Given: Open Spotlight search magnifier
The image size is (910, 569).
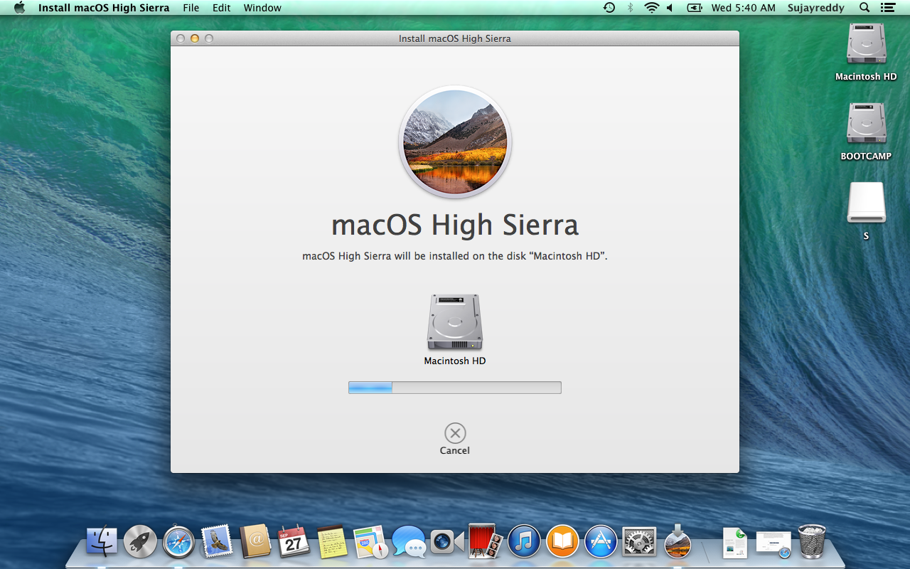Looking at the screenshot, I should pos(864,8).
